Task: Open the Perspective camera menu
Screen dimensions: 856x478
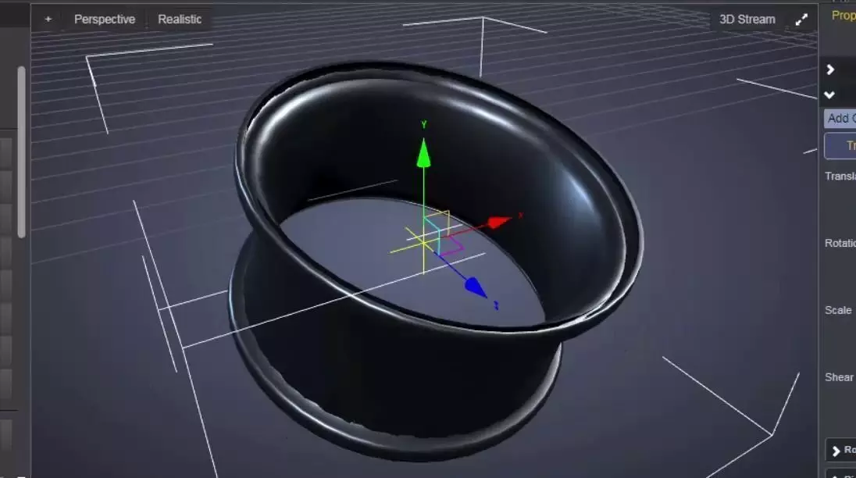Action: coord(105,19)
